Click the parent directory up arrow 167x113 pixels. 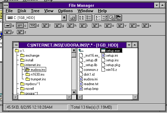[81, 50]
